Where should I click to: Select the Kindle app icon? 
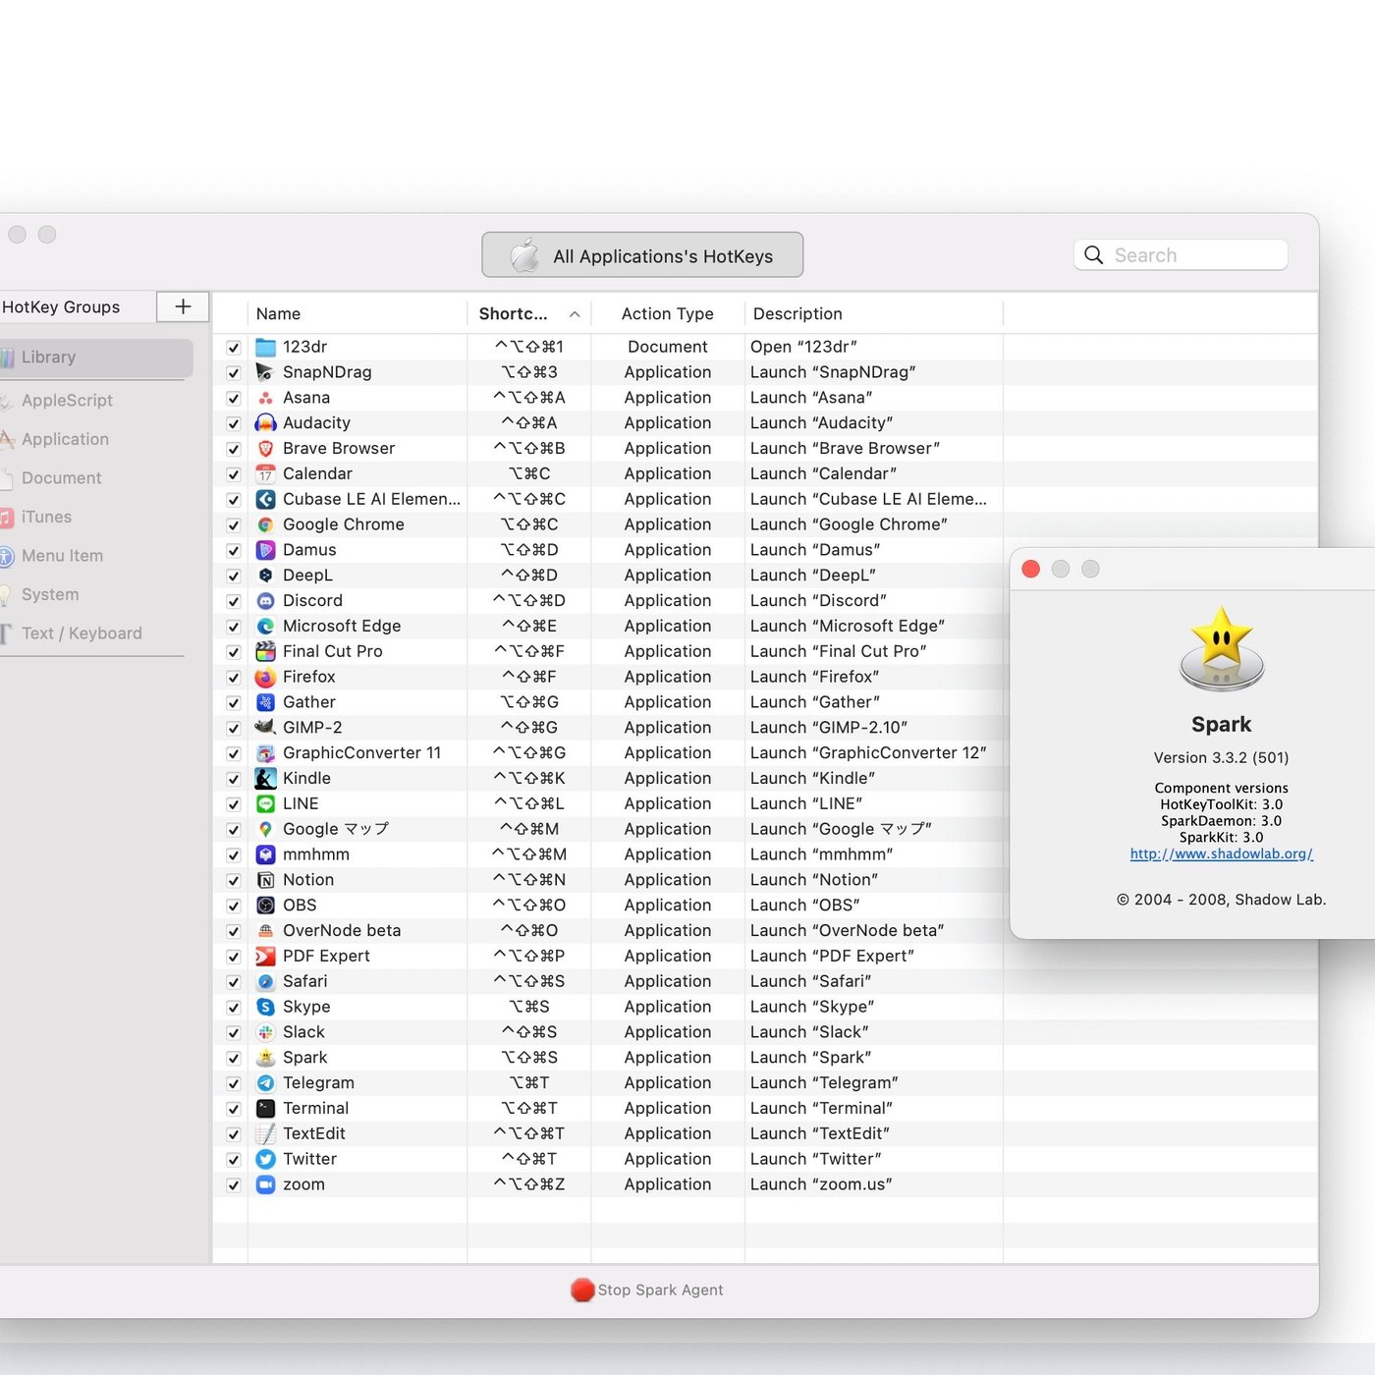265,779
